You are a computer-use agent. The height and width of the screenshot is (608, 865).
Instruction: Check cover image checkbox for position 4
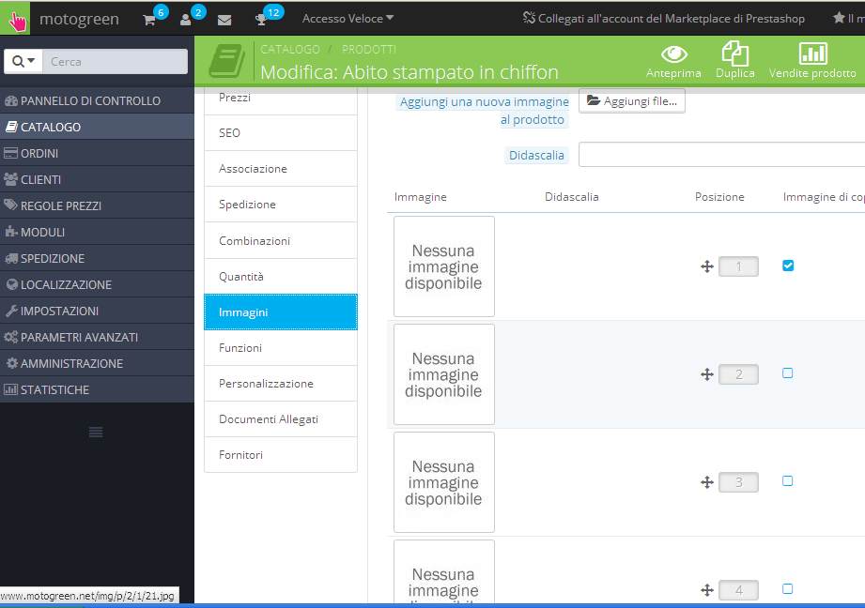point(788,588)
